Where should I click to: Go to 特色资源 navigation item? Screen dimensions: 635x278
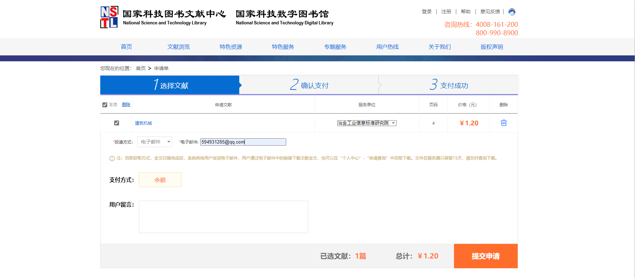230,47
